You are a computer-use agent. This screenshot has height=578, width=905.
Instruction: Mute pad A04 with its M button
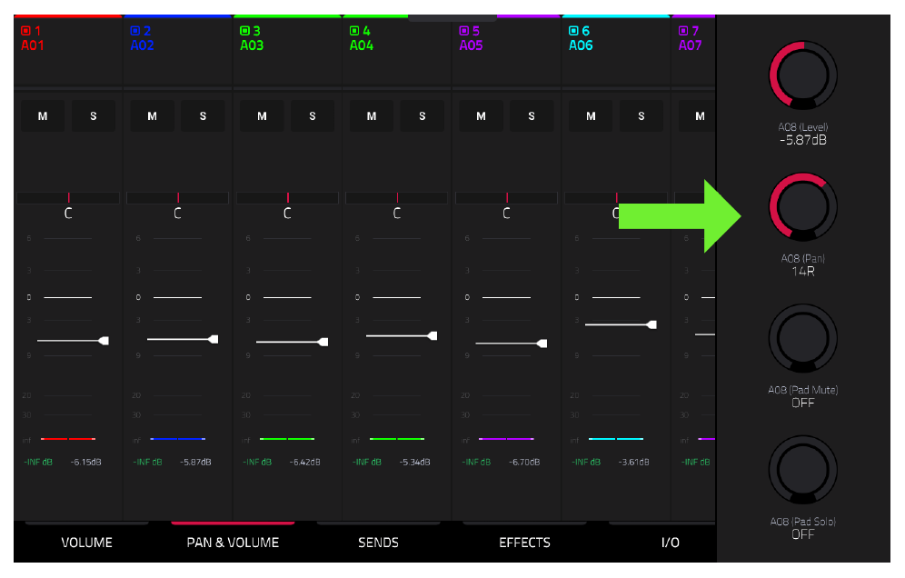372,116
